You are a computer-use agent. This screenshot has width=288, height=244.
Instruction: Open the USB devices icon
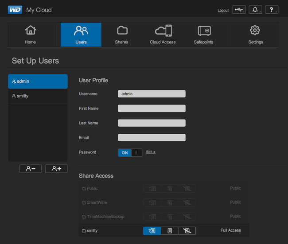[239, 10]
